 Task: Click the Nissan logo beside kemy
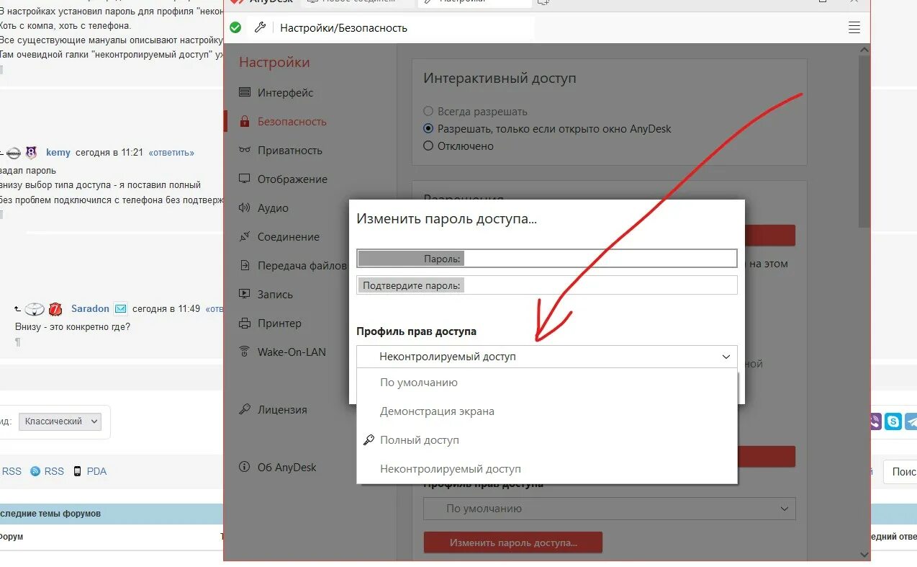point(14,153)
